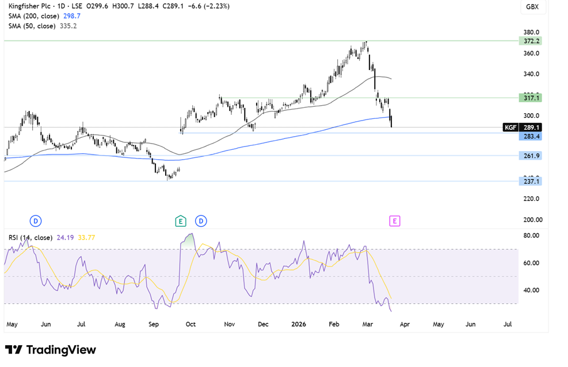Click the green earnings E marker near October

point(180,221)
